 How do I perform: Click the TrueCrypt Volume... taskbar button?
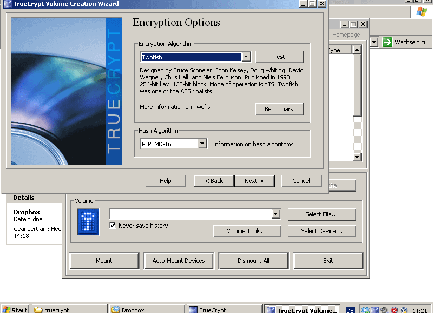[302, 310]
